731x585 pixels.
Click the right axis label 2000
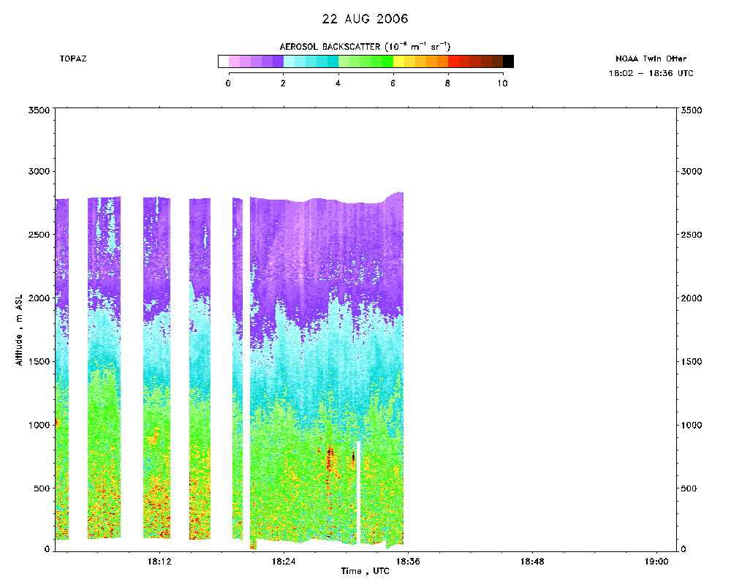pos(692,298)
